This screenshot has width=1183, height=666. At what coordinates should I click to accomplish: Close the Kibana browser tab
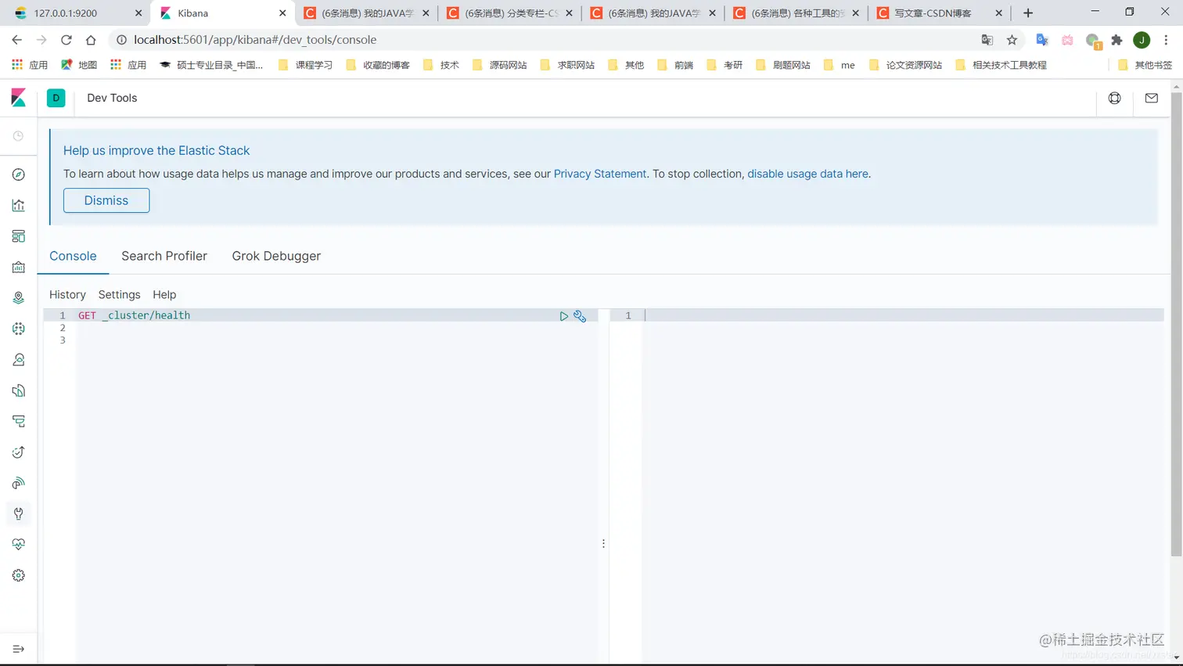pos(282,13)
